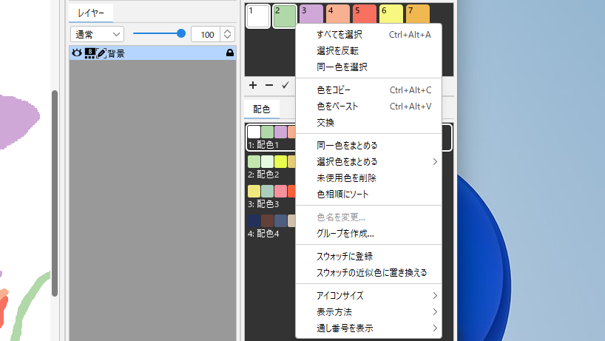Click the layer opacity stepper arrows
Viewport: 605px width, 341px height.
point(227,34)
